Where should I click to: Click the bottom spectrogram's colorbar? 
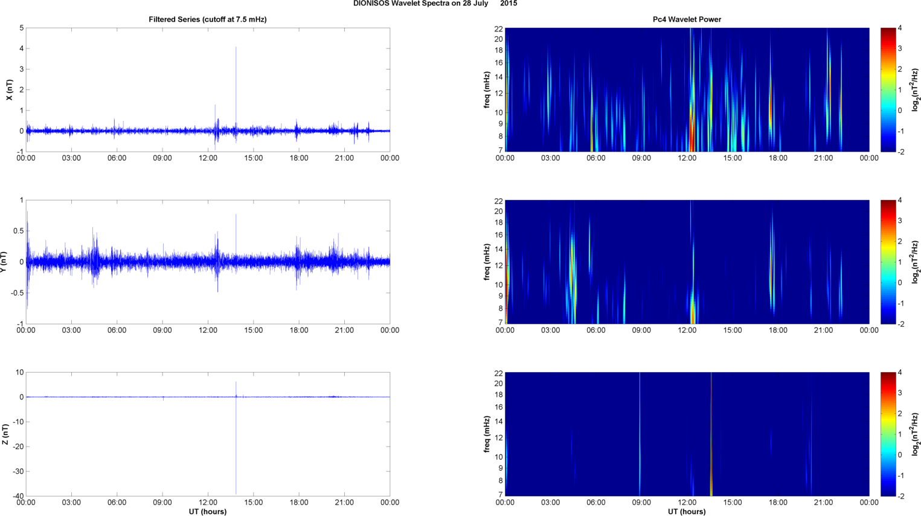[x=888, y=434]
